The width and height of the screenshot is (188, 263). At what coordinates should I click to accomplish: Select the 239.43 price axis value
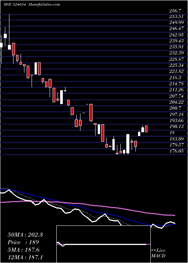[x=176, y=41]
